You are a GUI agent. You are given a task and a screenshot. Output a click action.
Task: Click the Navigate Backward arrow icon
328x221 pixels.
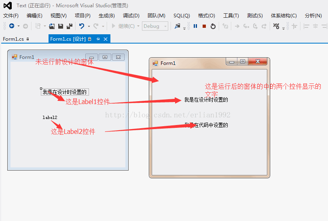tap(12, 26)
